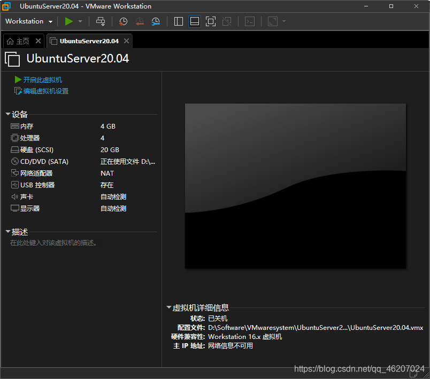The height and width of the screenshot is (379, 430).
Task: Click the status bar message log icon
Action: pos(413,374)
